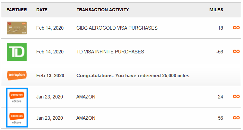243x130 pixels.
Task: Open CIBC AEROGOLD VISA PURCHASES transaction
Action: coord(117,28)
